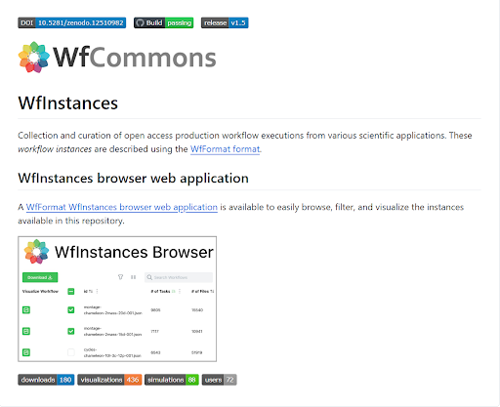The width and height of the screenshot is (500, 407).
Task: Open the GitHub Build passing badge
Action: click(163, 22)
